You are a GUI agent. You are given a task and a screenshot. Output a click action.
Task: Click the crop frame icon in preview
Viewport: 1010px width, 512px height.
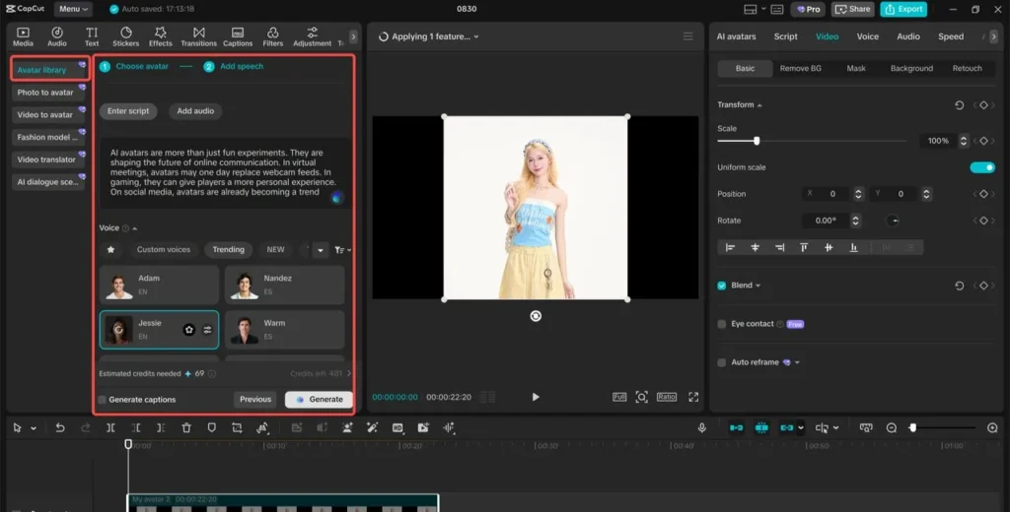(x=641, y=397)
